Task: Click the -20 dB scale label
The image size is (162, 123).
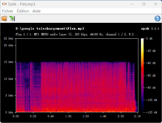Action: click(x=151, y=51)
